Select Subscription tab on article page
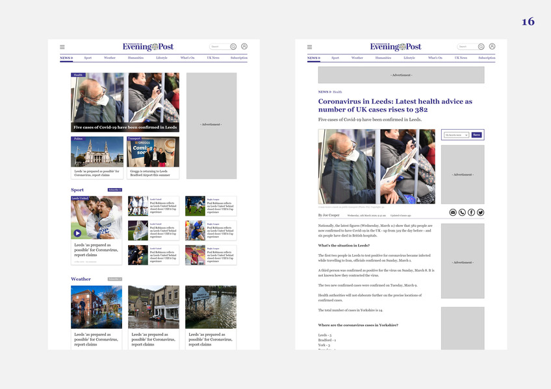 (x=487, y=58)
